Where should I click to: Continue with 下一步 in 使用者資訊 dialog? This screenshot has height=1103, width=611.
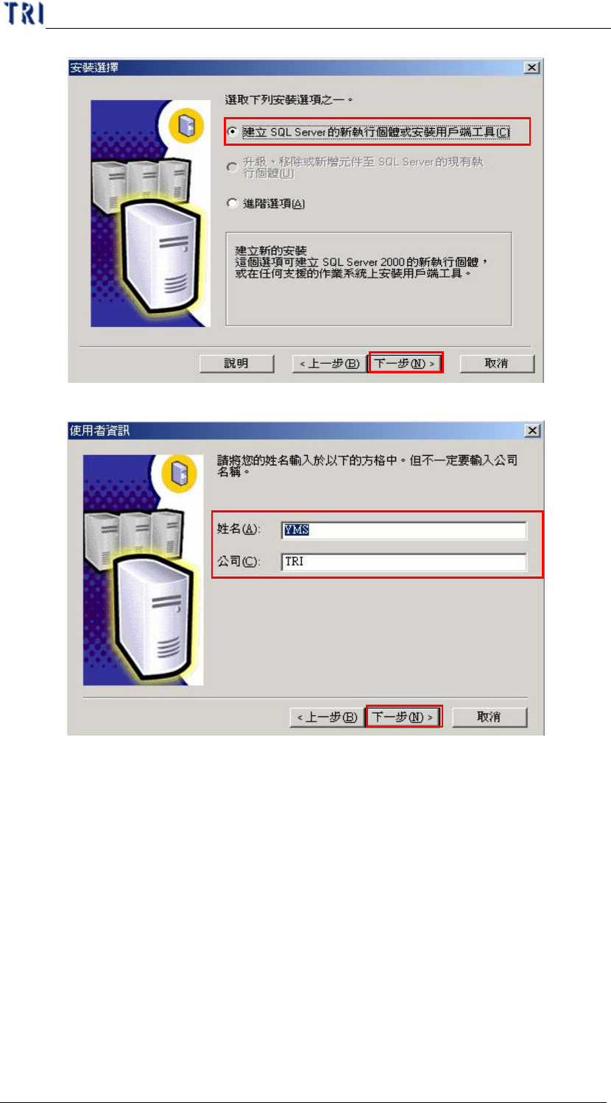point(404,717)
